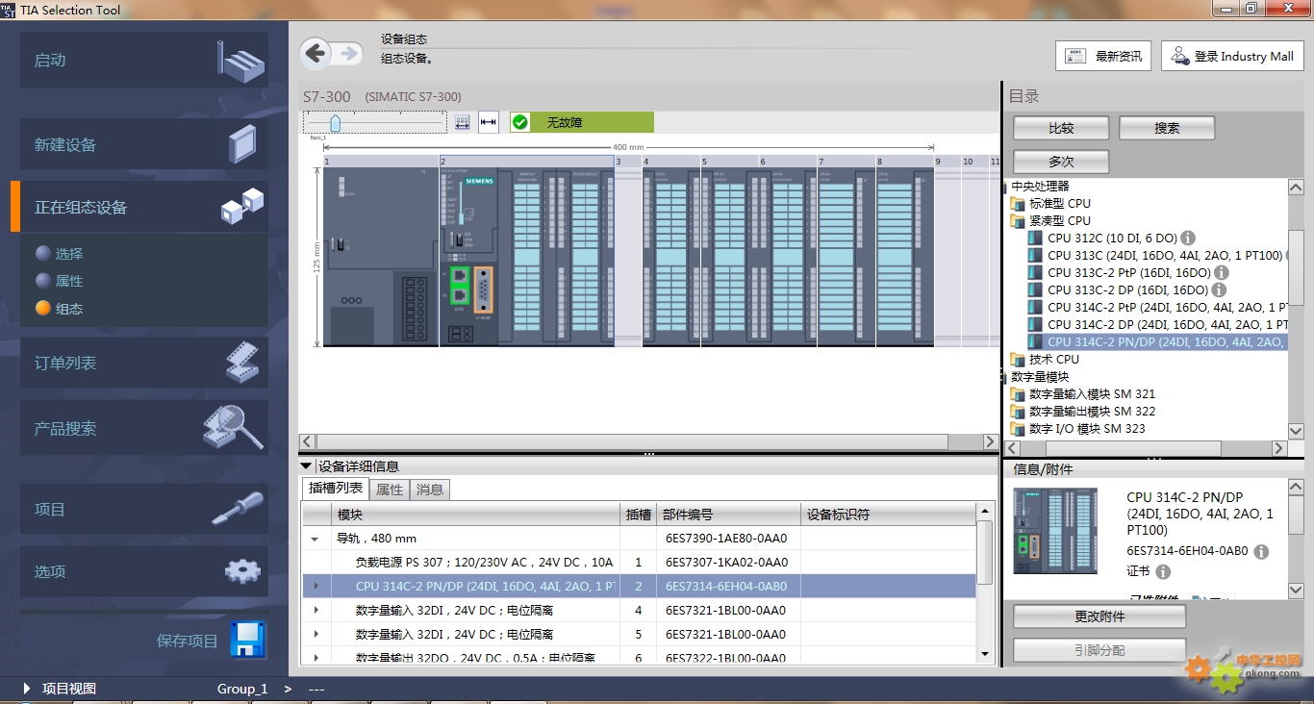Image resolution: width=1314 pixels, height=704 pixels.
Task: Click the power supply module in rack slot 1
Action: [381, 257]
